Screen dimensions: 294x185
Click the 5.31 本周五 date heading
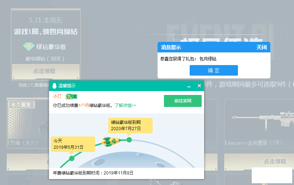46,20
